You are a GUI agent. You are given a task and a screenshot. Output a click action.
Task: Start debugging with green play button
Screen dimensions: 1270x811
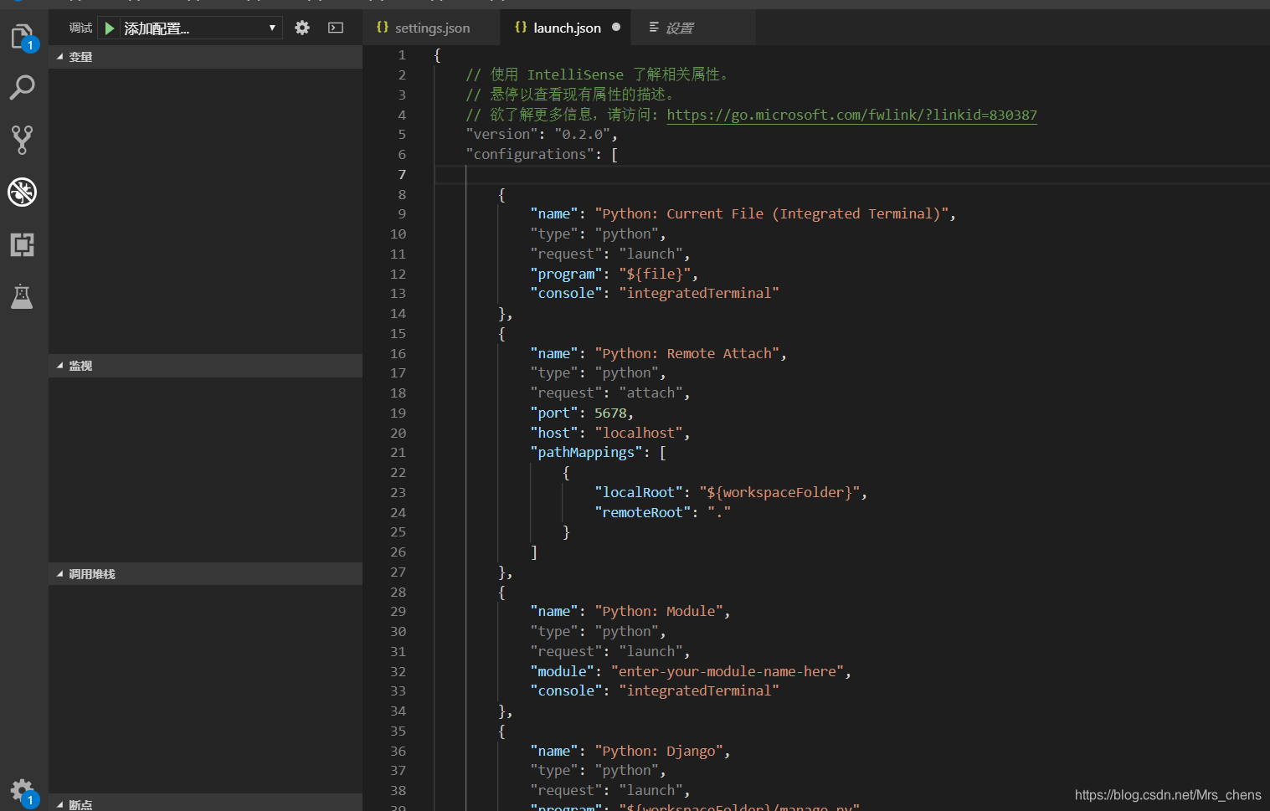click(x=109, y=28)
